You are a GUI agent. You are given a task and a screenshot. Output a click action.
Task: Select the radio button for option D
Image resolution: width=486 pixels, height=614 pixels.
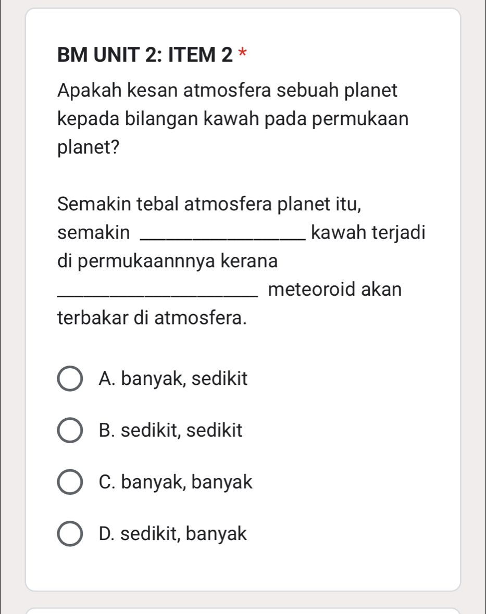pyautogui.click(x=70, y=533)
